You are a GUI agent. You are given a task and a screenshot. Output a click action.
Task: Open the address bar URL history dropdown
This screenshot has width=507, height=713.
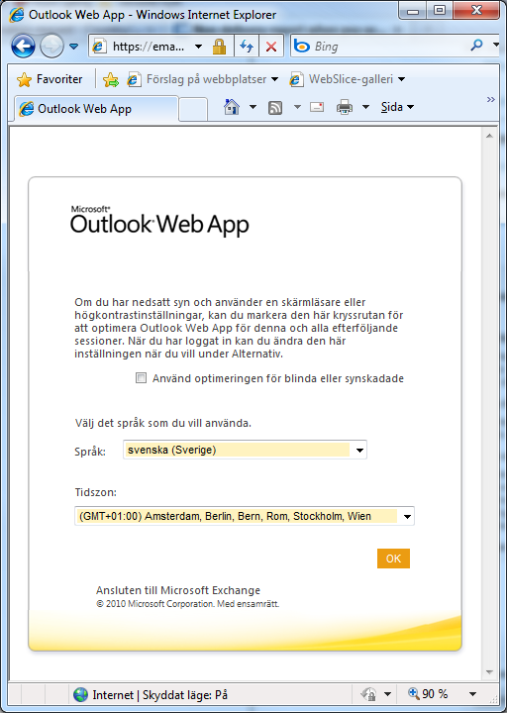198,47
